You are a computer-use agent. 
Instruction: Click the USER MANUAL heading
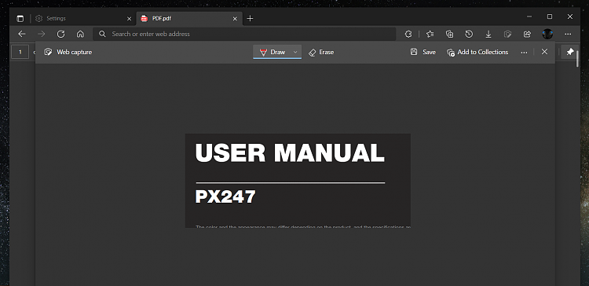(290, 153)
